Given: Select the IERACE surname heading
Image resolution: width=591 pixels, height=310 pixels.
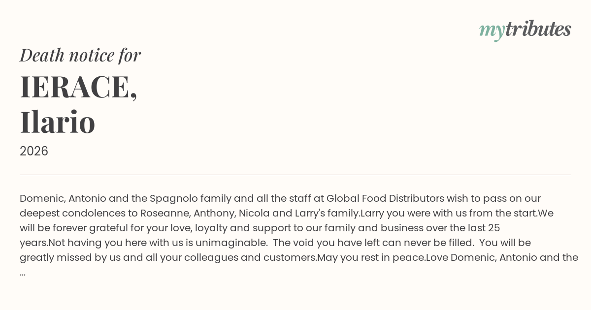Looking at the screenshot, I should coord(78,87).
